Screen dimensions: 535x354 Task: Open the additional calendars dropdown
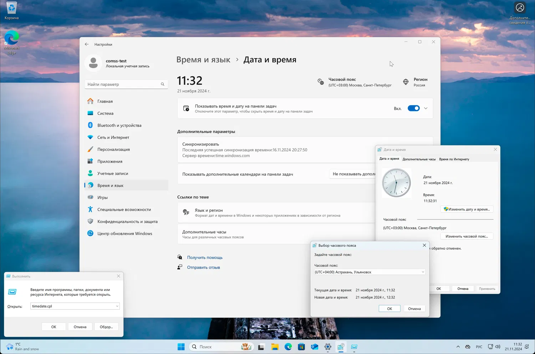352,174
